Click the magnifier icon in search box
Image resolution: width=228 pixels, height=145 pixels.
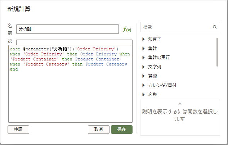pos(215,27)
